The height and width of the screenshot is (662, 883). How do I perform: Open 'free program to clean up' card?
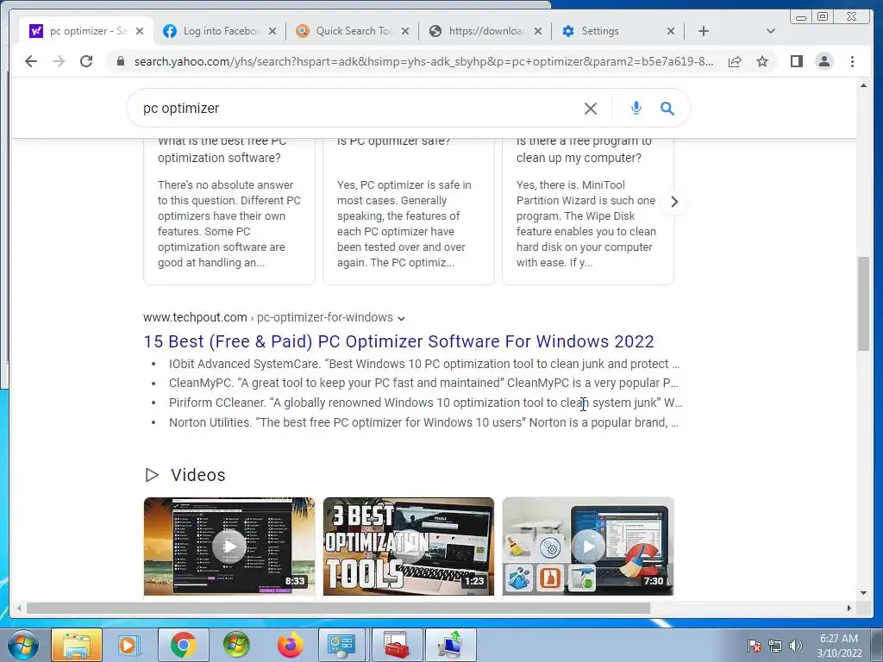point(588,211)
